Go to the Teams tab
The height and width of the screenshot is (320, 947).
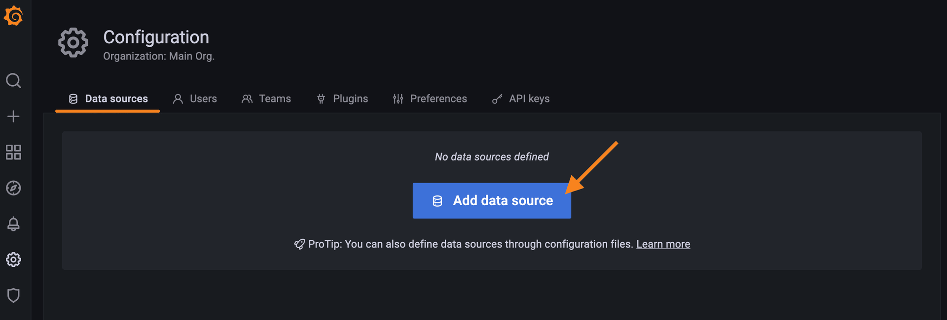tap(266, 99)
